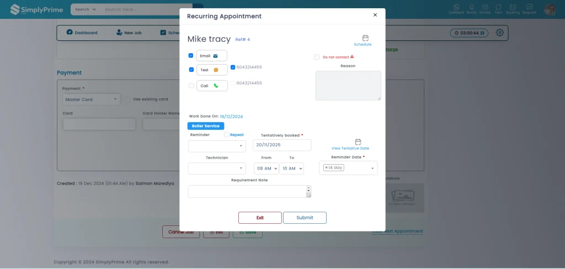Enable the Repeat checkbox

[x=227, y=135]
